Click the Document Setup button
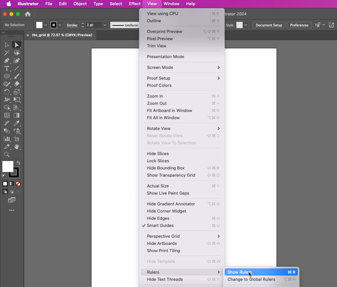The image size is (337, 287). pyautogui.click(x=269, y=25)
